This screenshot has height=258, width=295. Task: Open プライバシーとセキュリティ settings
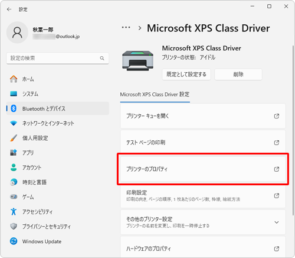[x=58, y=226]
